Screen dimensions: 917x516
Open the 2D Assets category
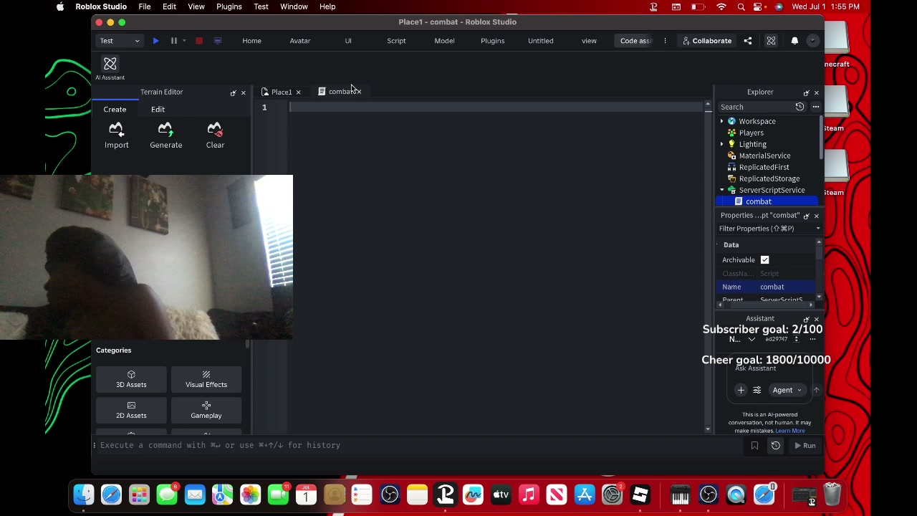(131, 410)
